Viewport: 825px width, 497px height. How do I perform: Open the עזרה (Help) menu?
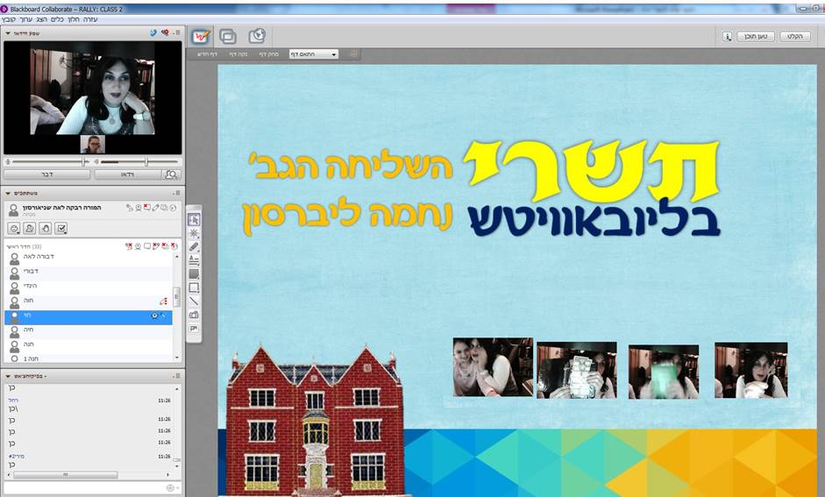90,19
